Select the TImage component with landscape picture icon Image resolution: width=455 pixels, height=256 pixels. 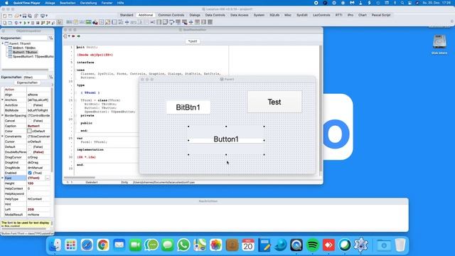[x=88, y=22]
